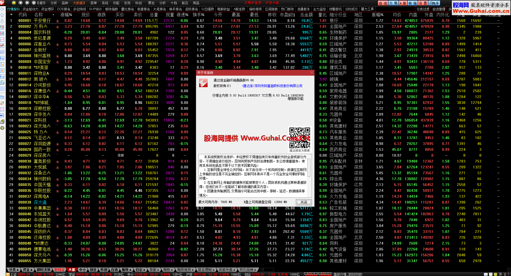Sort by the 总金额 column header

[307, 15]
